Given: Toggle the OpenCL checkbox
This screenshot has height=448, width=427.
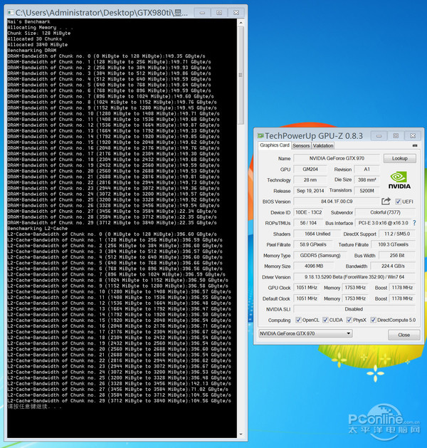Looking at the screenshot, I should pyautogui.click(x=298, y=320).
